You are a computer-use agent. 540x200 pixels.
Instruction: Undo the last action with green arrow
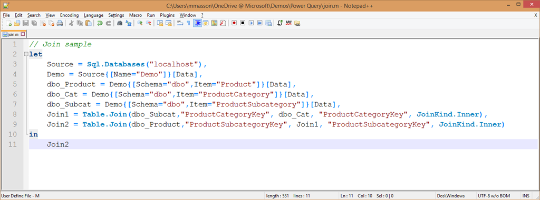100,23
